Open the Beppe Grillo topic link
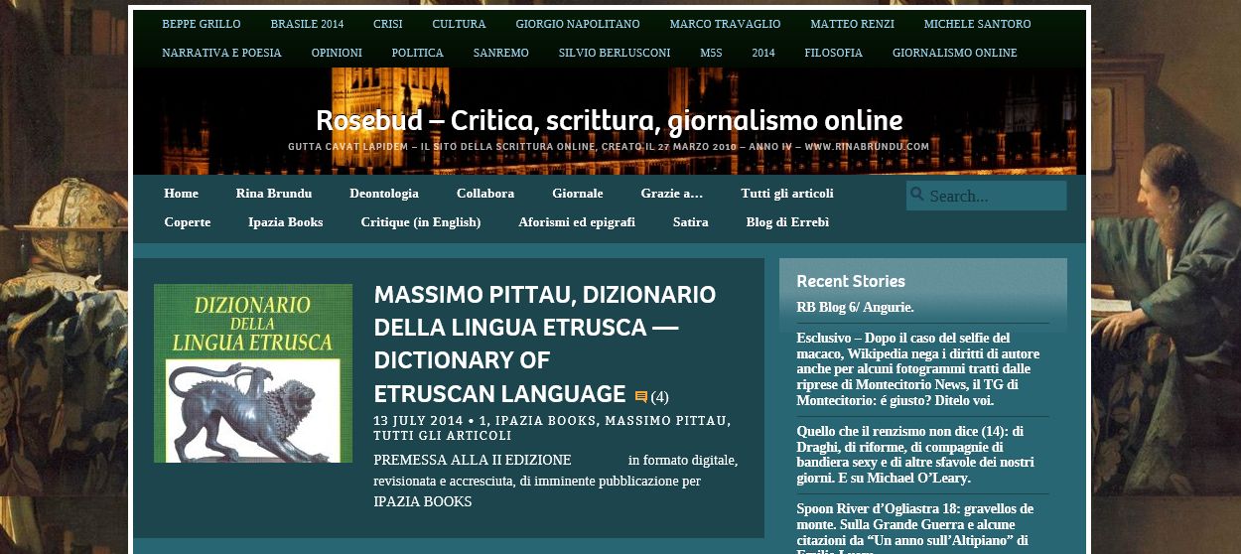This screenshot has width=1241, height=554. pyautogui.click(x=202, y=24)
